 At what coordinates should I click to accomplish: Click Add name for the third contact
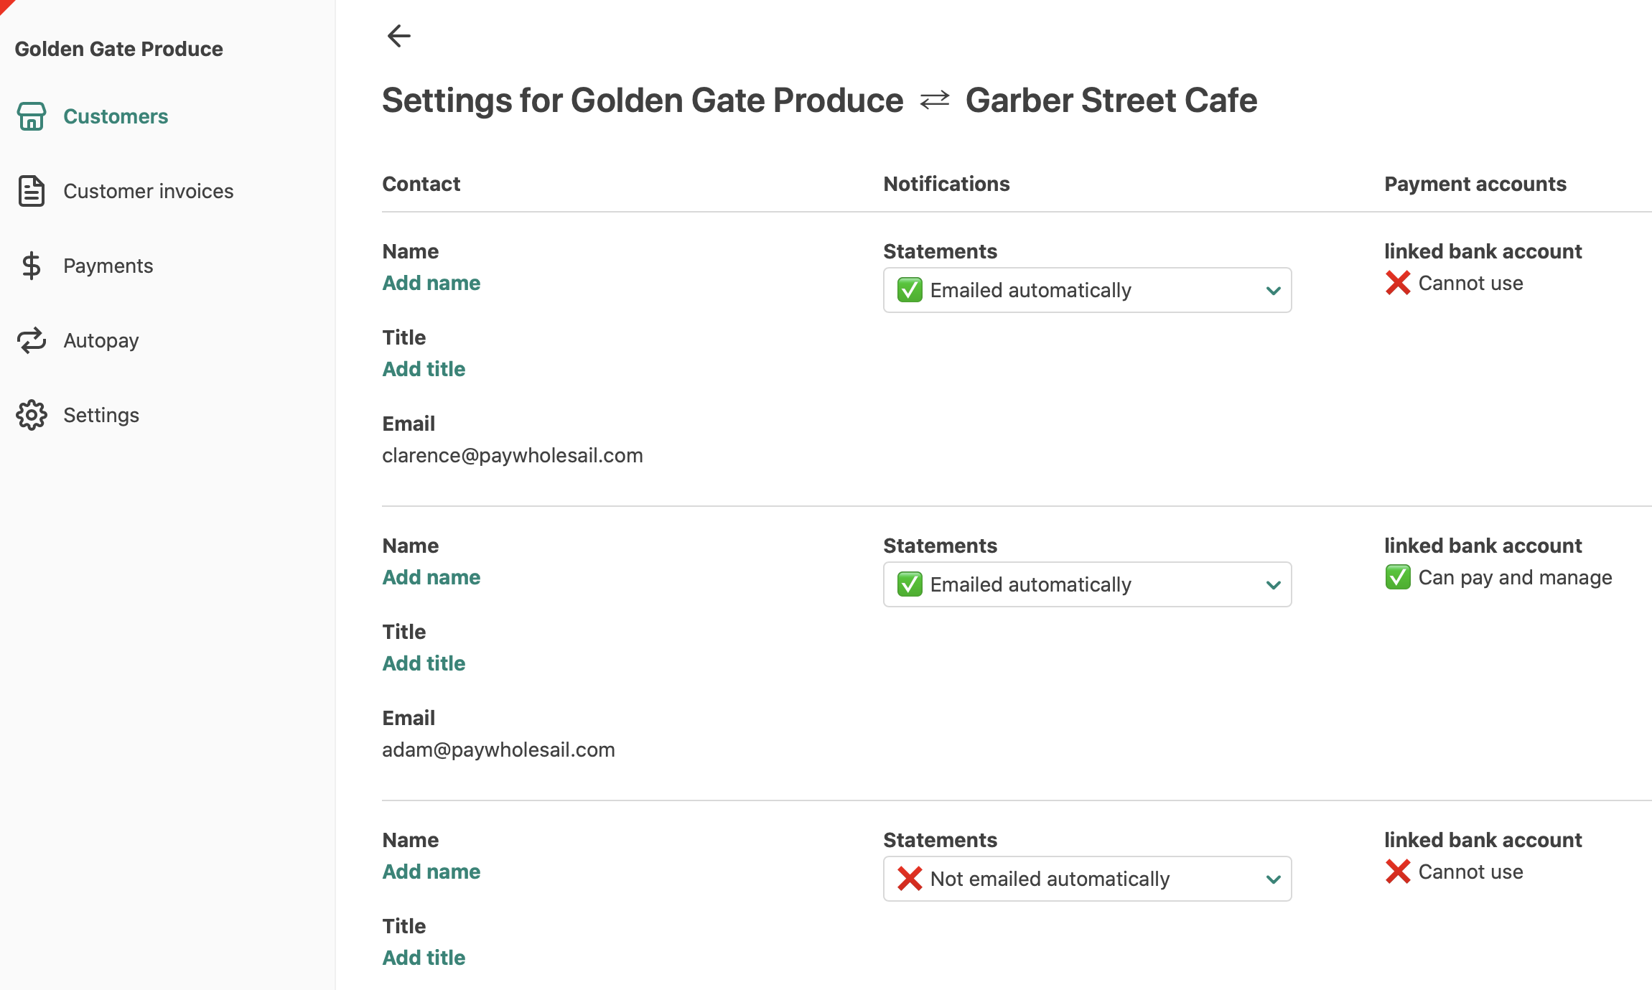point(431,872)
